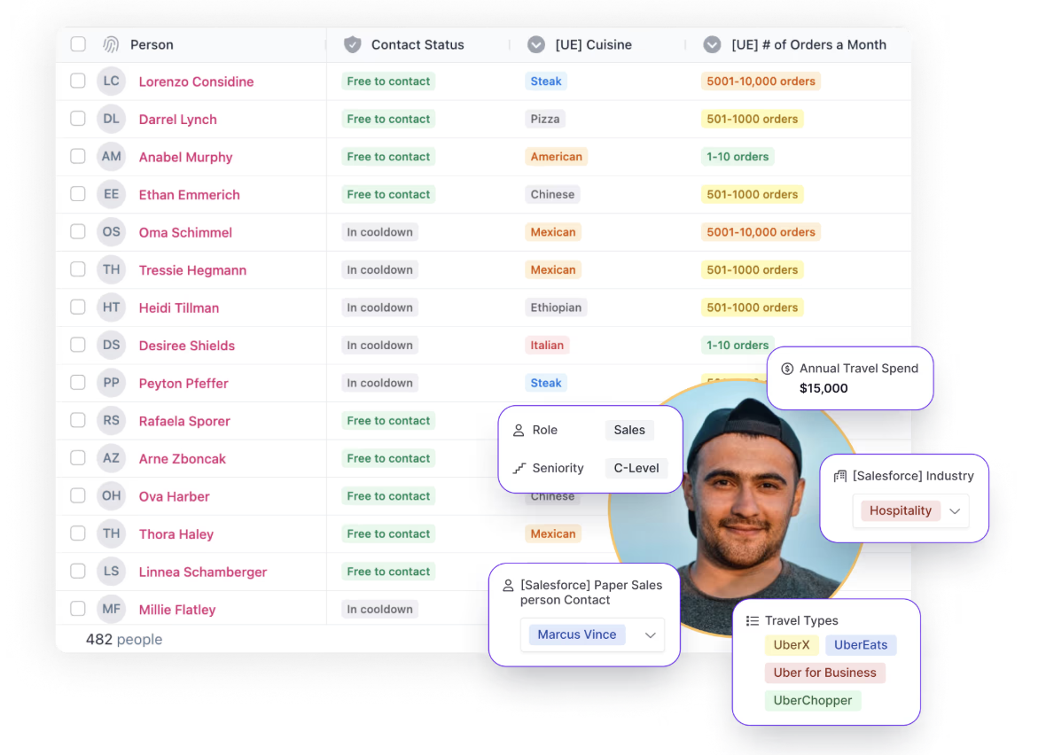Click the list icon next to Travel Types
Screen dimensions: 1046x755
pyautogui.click(x=751, y=620)
